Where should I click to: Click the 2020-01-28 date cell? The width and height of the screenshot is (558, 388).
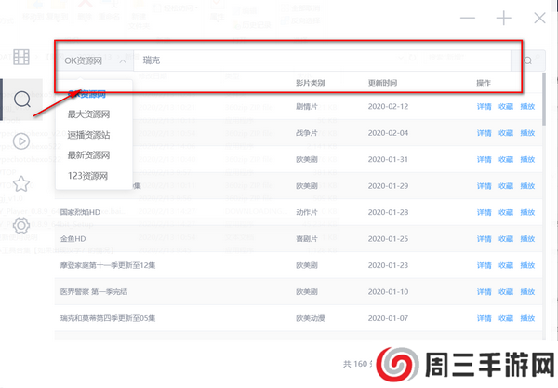[388, 212]
